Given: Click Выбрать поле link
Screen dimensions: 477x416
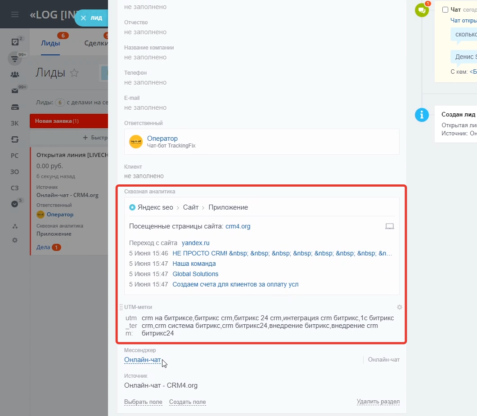Looking at the screenshot, I should pyautogui.click(x=143, y=402).
